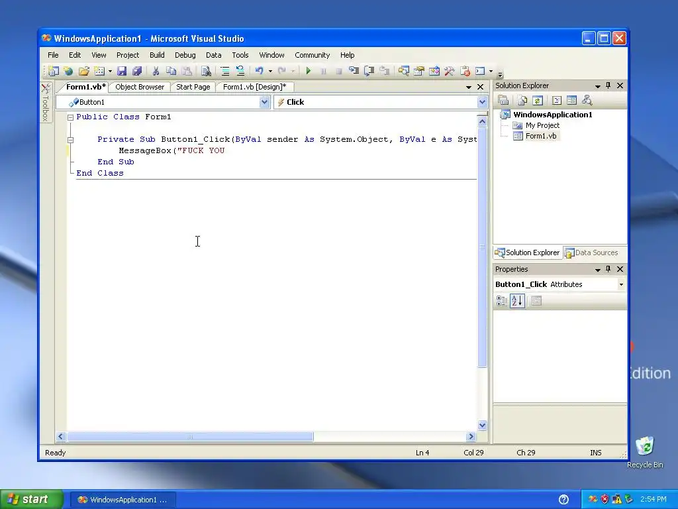Click the View Designer icon in Solution Explorer

click(571, 101)
